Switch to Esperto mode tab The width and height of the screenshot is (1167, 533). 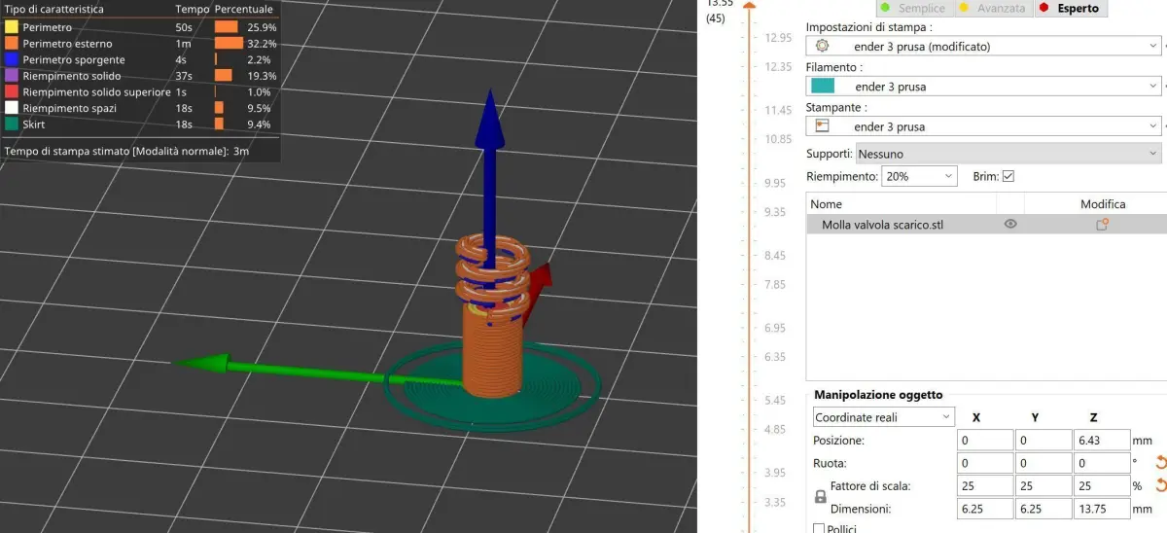[x=1071, y=8]
